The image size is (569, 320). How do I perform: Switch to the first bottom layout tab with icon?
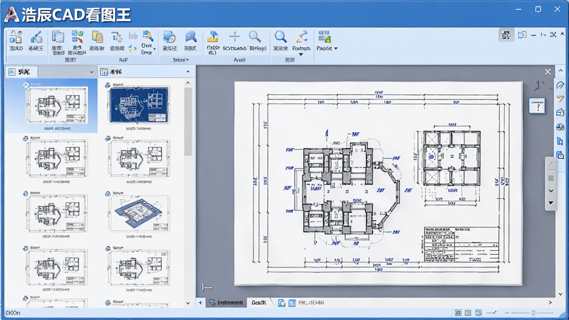click(x=226, y=303)
